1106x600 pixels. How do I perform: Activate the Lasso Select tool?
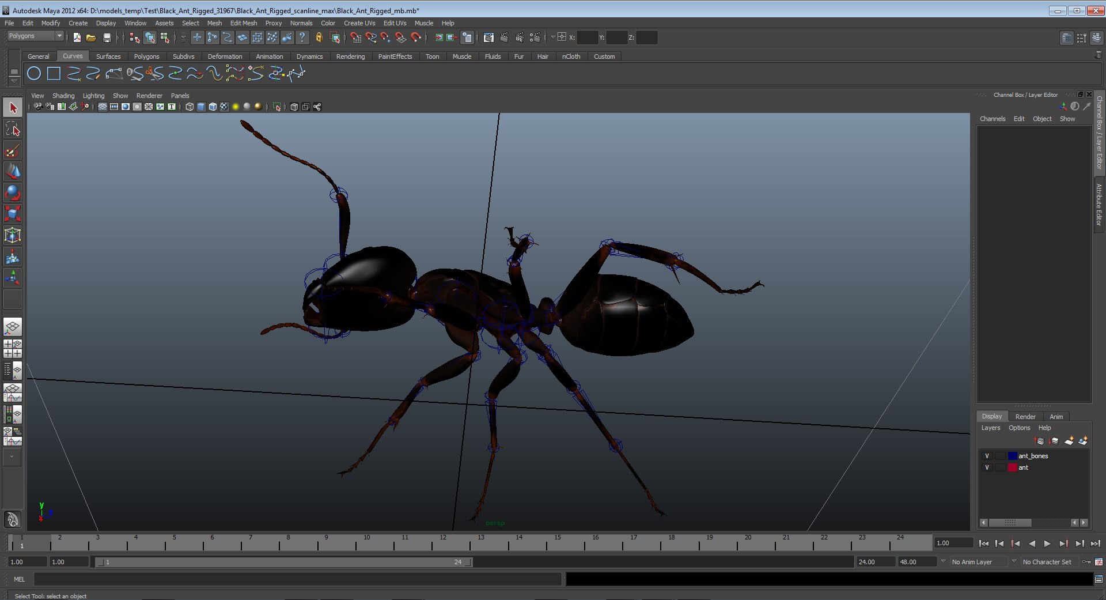(x=13, y=129)
